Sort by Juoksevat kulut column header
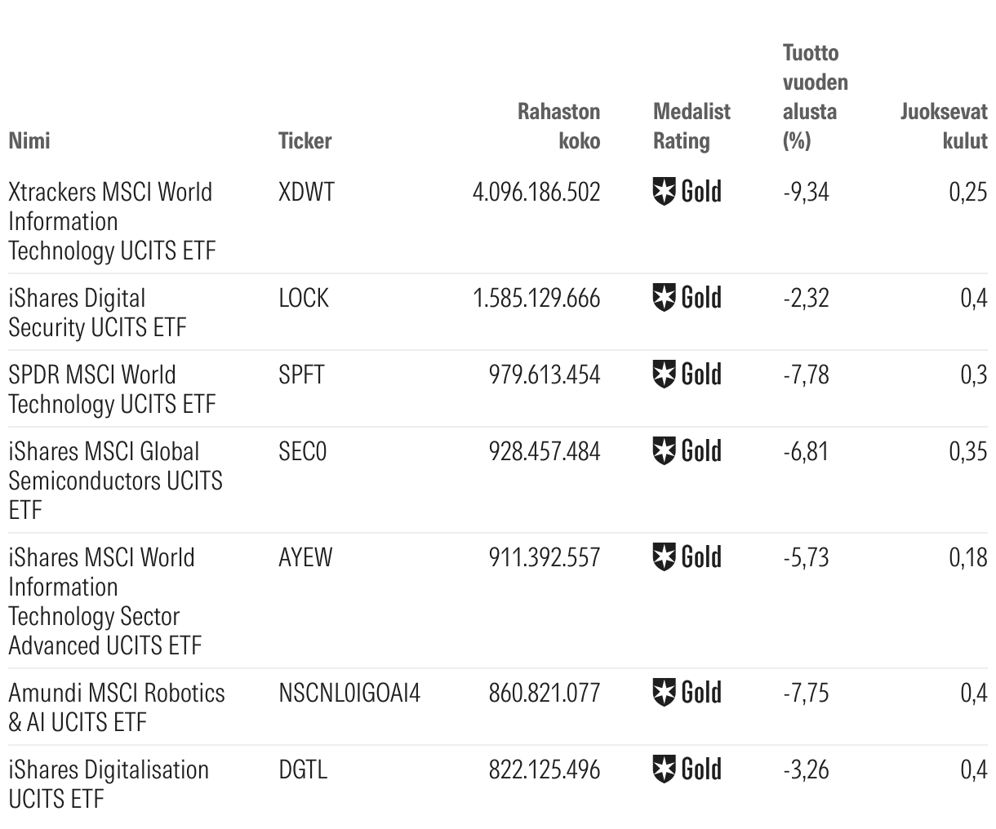Viewport: 996px width, 829px height. pos(944,126)
